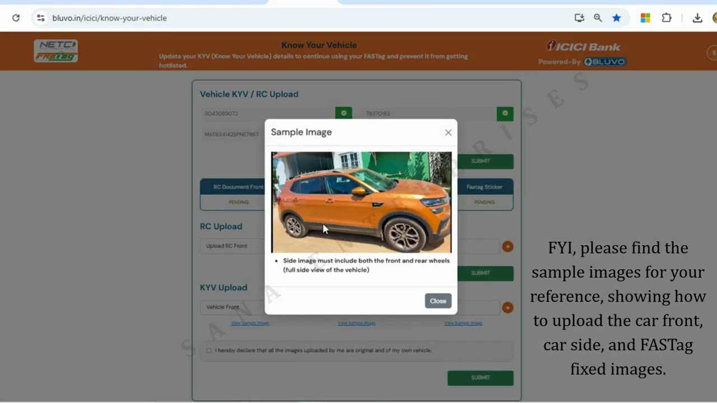Click orange plus icon in RC Upload row

click(508, 246)
